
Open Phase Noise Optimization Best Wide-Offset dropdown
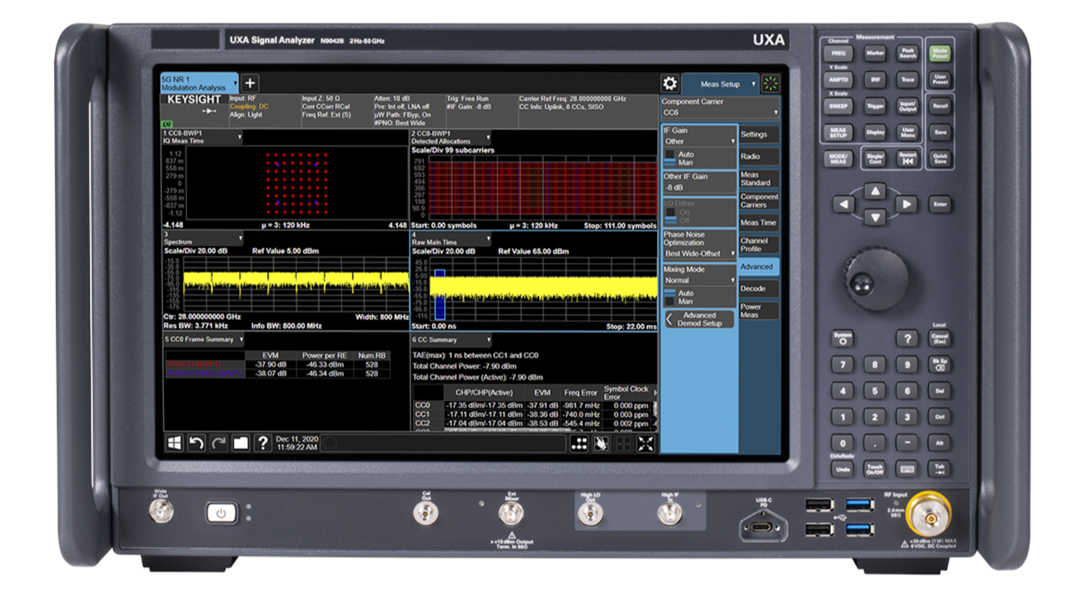(699, 253)
